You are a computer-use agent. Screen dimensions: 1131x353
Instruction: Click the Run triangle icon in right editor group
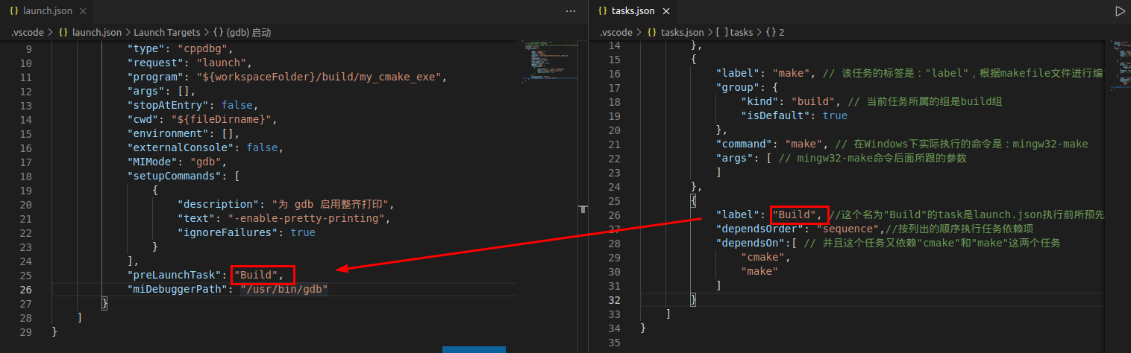tap(1119, 11)
